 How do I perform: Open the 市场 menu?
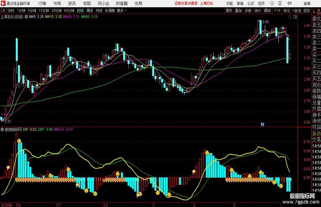pyautogui.click(x=57, y=3)
